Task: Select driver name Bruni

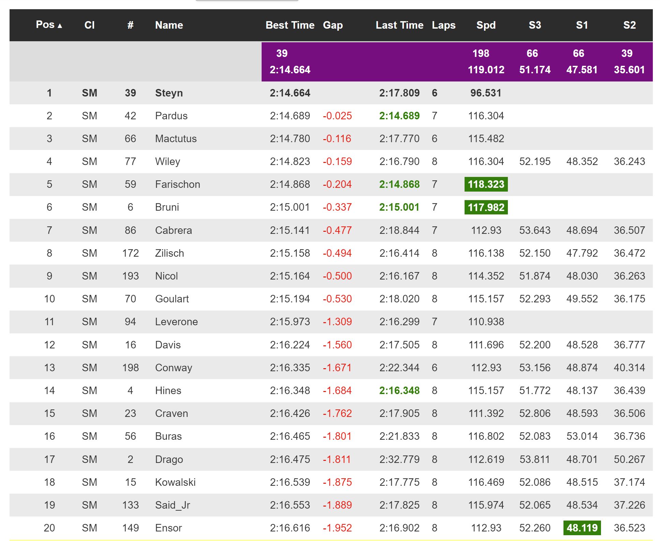Action: 167,207
